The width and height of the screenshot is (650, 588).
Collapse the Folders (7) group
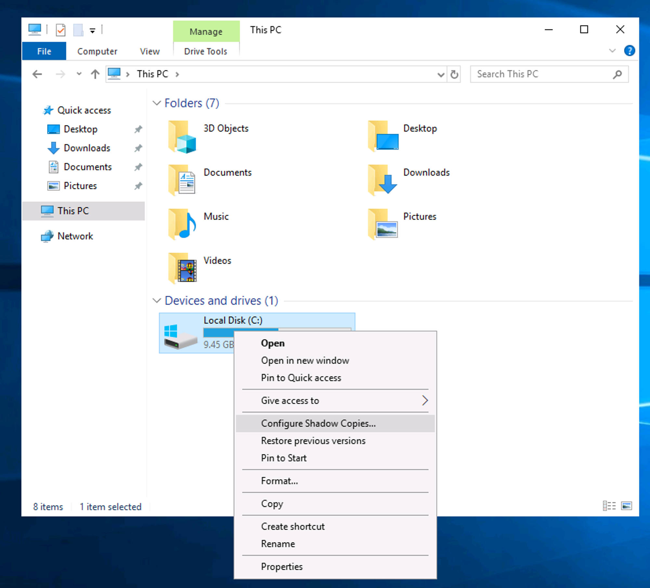point(157,103)
